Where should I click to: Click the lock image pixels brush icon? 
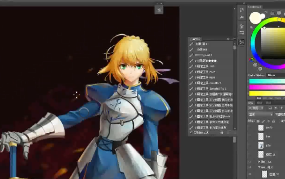(263, 121)
